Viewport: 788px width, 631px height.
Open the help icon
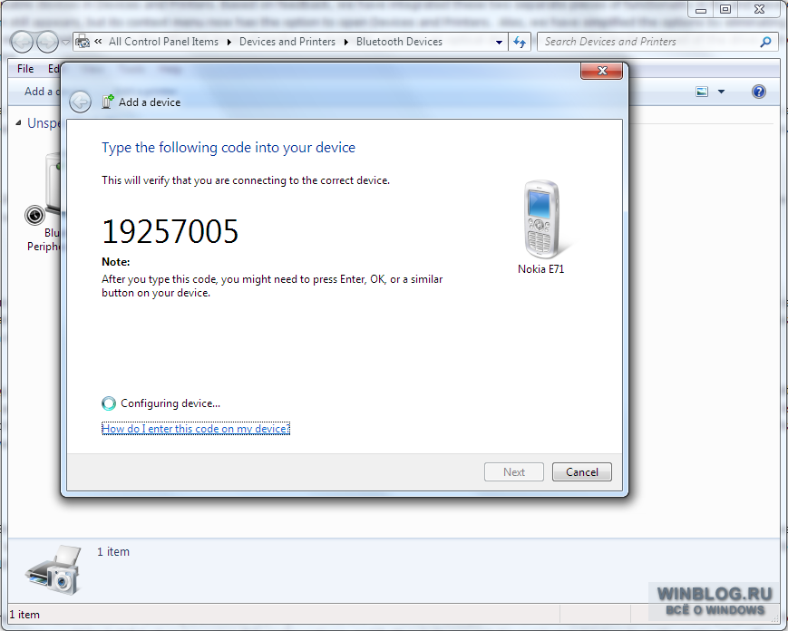click(x=758, y=92)
